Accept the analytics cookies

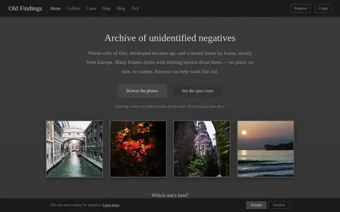(256, 205)
